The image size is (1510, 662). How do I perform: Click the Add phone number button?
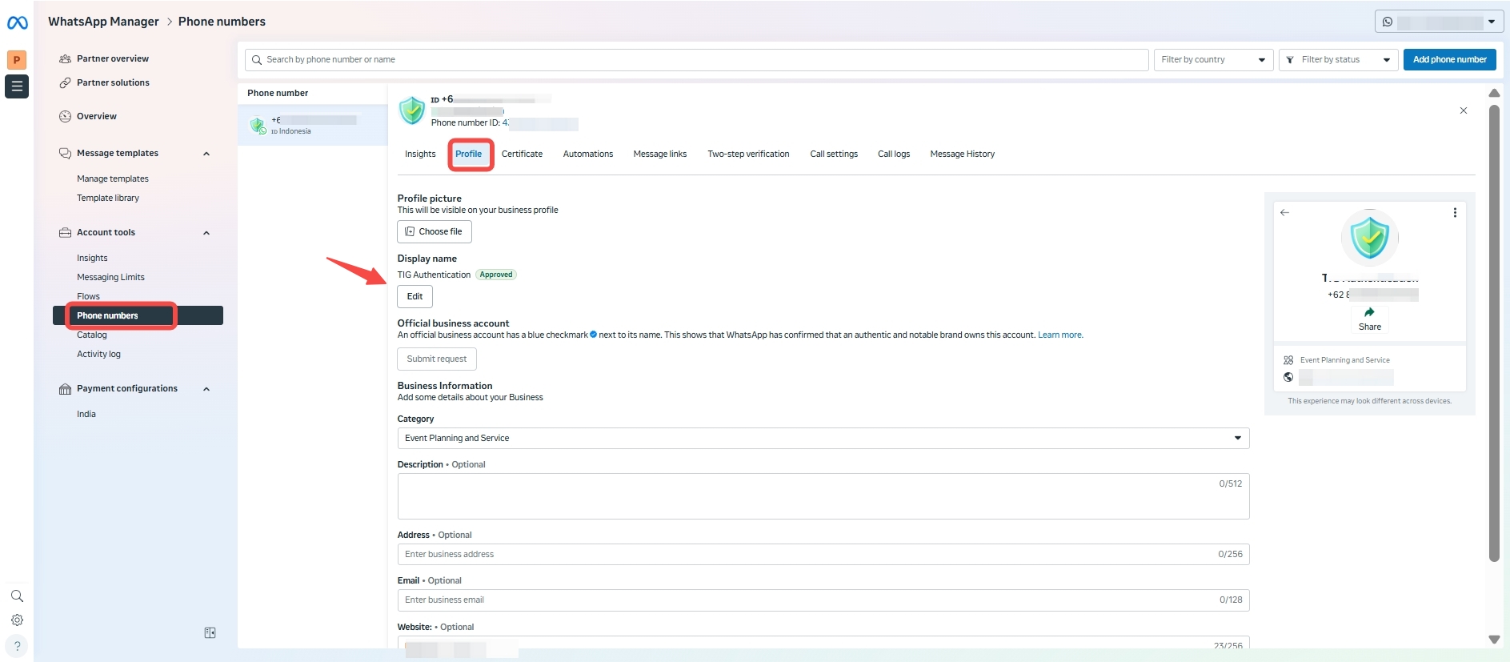[1448, 60]
